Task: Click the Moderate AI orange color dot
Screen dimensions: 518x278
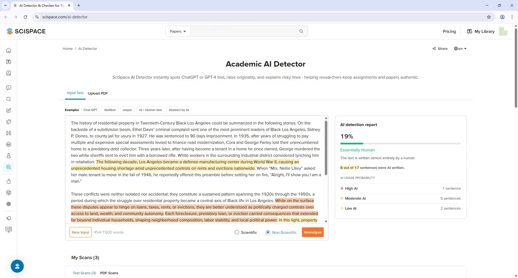Action: (x=342, y=199)
